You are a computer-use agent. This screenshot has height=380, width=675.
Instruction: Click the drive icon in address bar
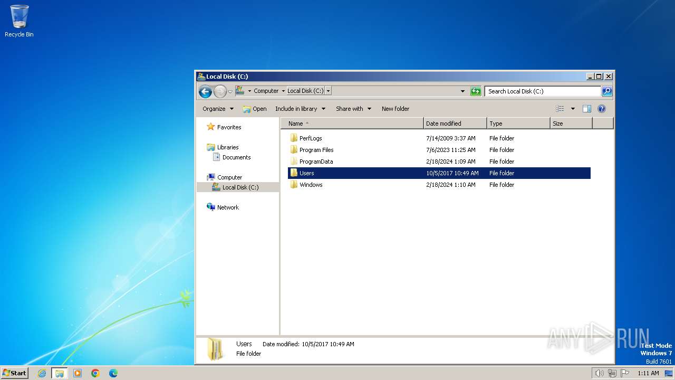click(240, 91)
